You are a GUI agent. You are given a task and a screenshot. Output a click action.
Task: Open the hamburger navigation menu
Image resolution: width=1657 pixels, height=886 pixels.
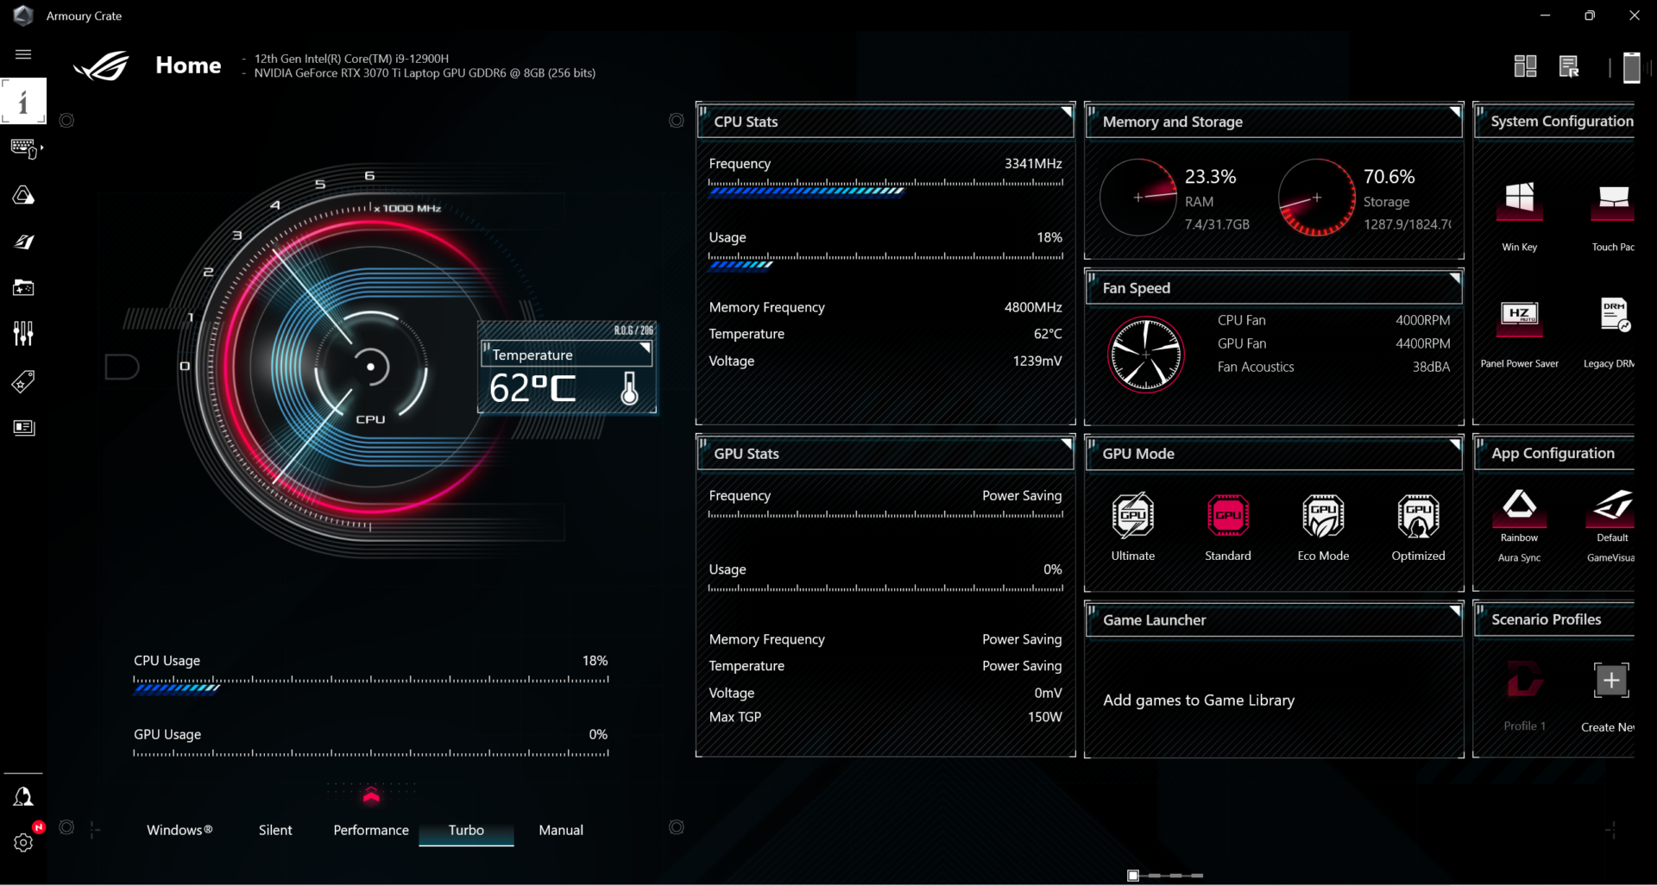pyautogui.click(x=23, y=53)
